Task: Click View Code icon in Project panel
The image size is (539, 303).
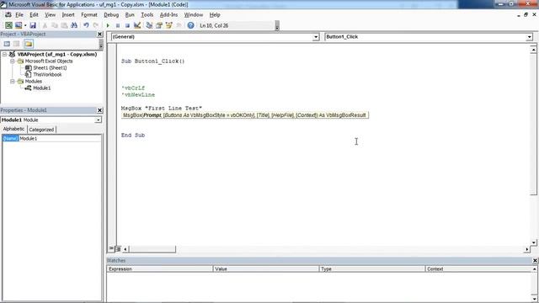Action: 7,44
